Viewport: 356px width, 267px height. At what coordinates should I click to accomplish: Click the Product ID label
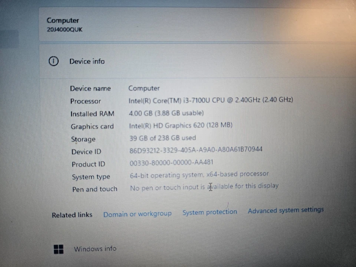(x=88, y=164)
